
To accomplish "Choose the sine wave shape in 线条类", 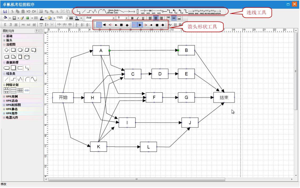I will 34,79.
